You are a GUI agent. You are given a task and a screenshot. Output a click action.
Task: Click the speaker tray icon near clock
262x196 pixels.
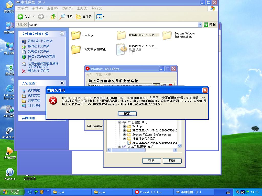[x=238, y=192]
